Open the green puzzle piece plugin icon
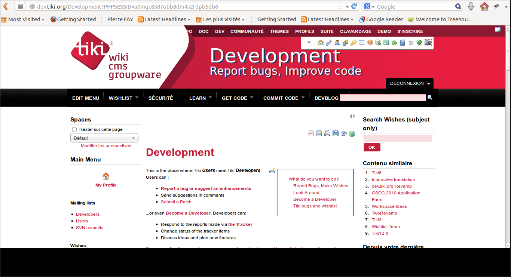 coord(394,43)
